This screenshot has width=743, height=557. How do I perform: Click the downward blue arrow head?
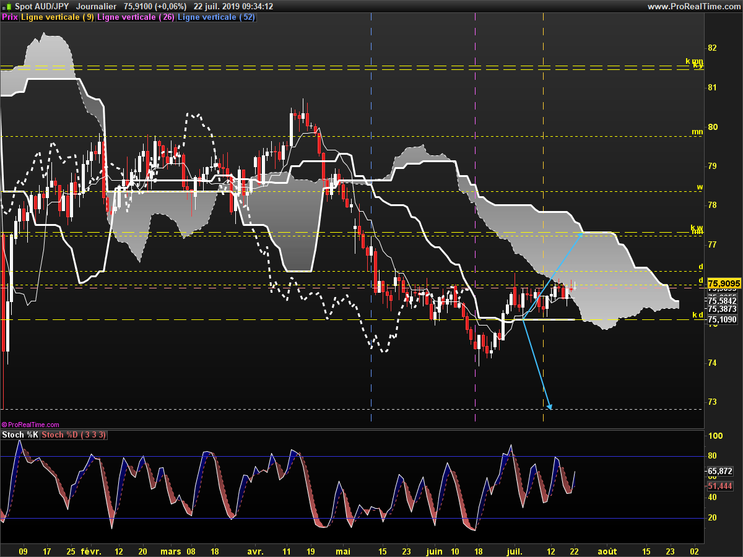pos(549,405)
